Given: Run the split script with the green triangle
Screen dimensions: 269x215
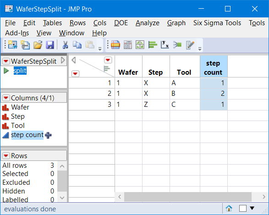Looking at the screenshot, I should (x=6, y=71).
